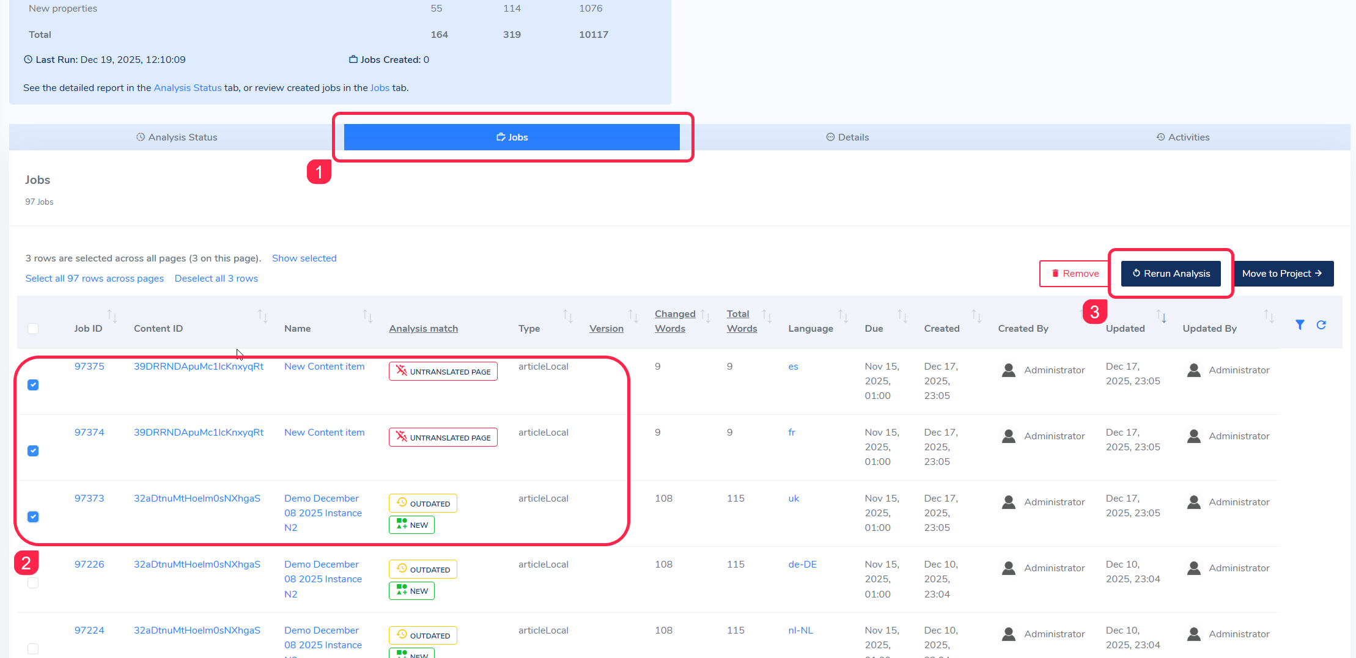This screenshot has width=1356, height=658.
Task: Click the Total Words column header
Action: (x=742, y=321)
